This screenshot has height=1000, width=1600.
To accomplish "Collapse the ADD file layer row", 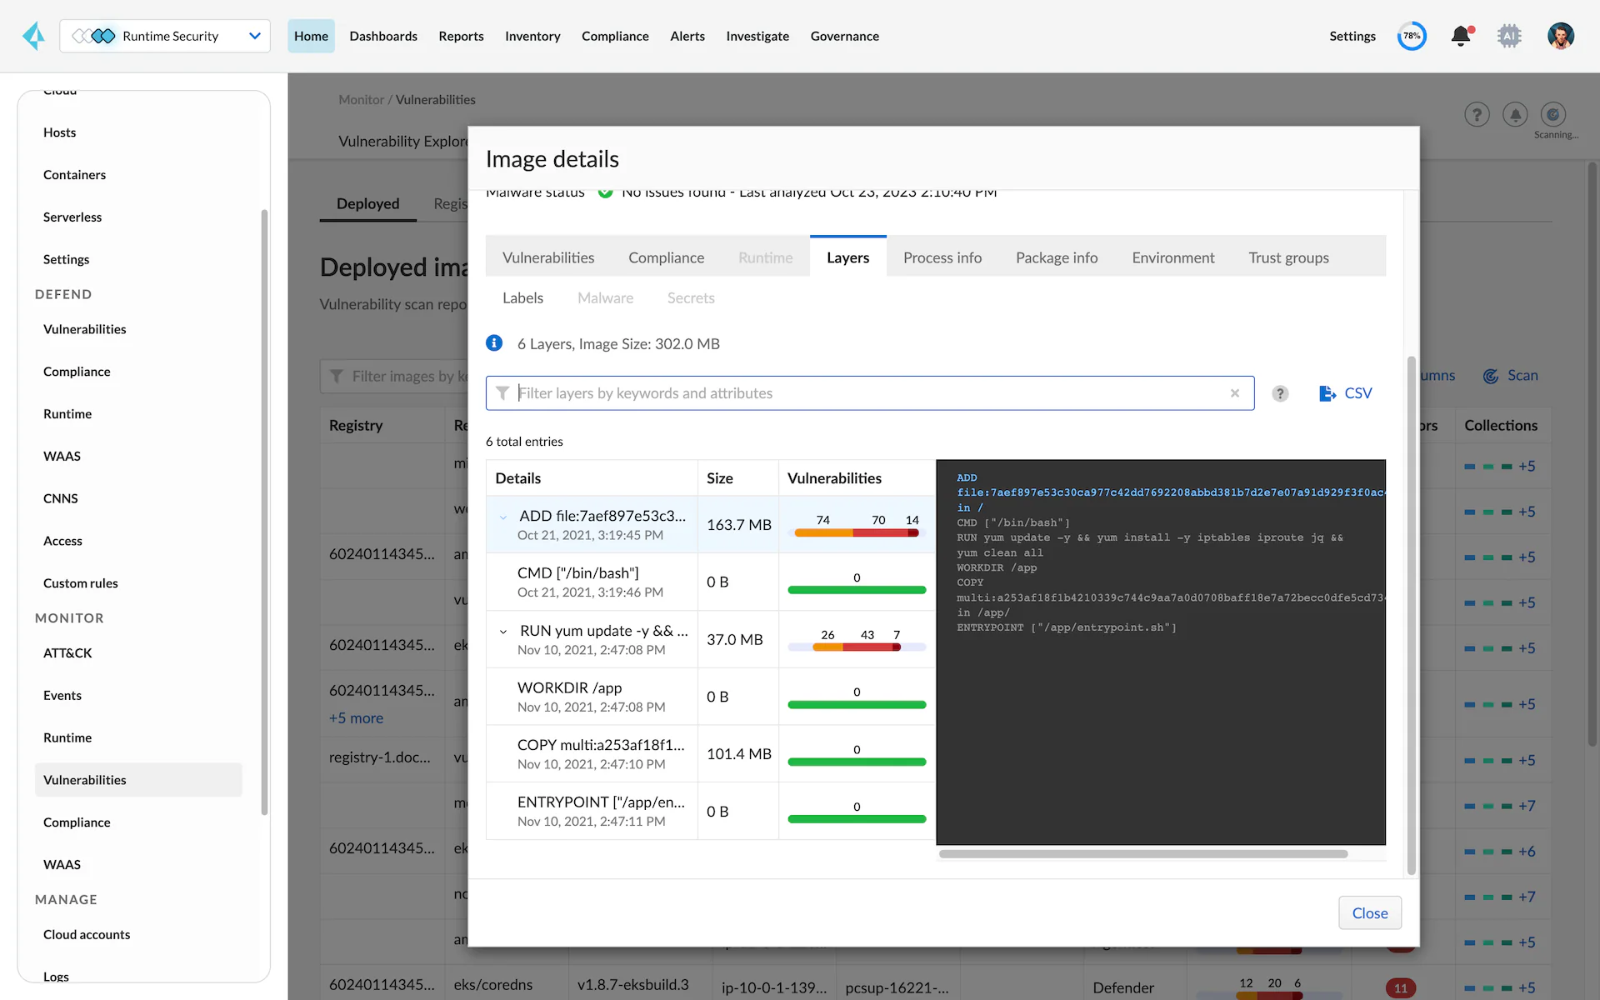I will tap(503, 517).
